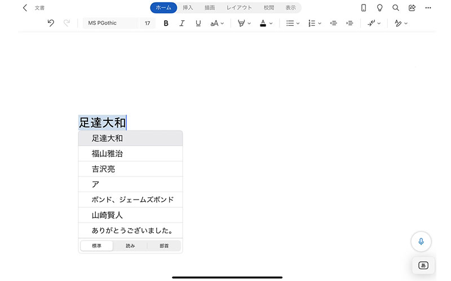Open the MS PGothic font selector
The height and width of the screenshot is (281, 451).
click(110, 23)
